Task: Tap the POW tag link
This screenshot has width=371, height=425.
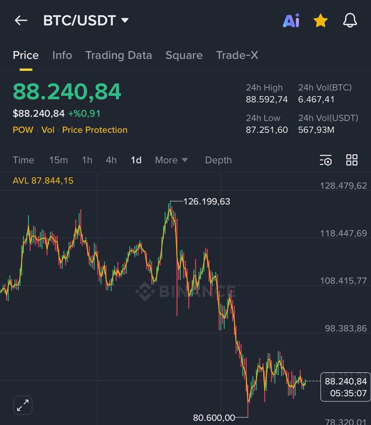Action: 23,130
